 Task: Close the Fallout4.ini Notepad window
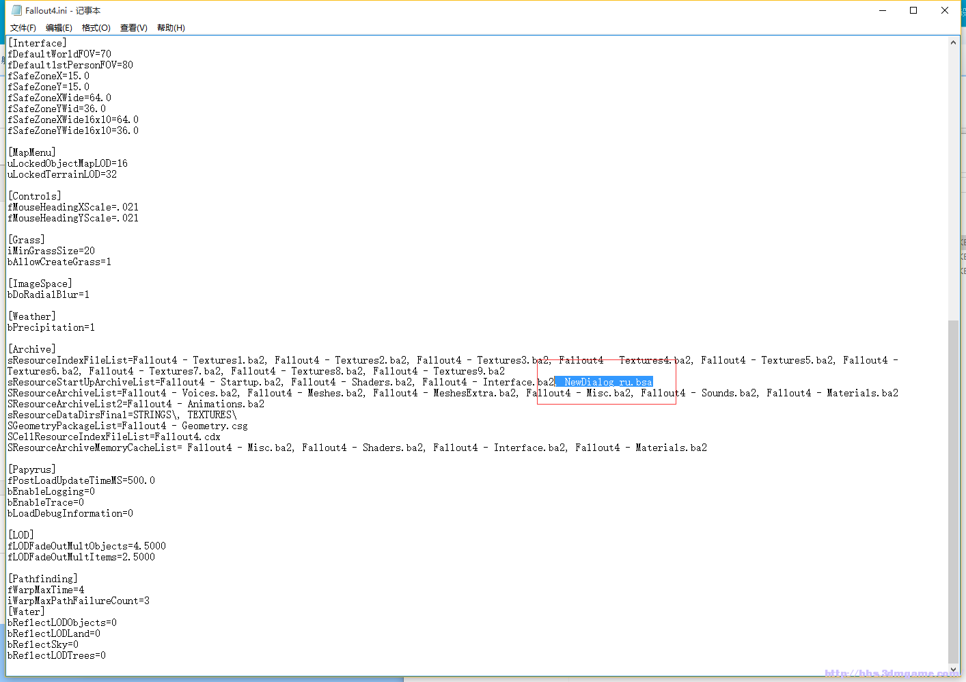point(945,10)
